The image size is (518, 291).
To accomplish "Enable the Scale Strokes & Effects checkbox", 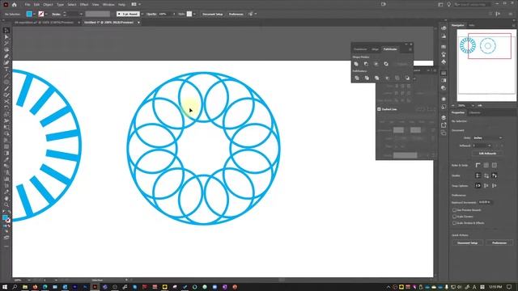I will (455, 223).
